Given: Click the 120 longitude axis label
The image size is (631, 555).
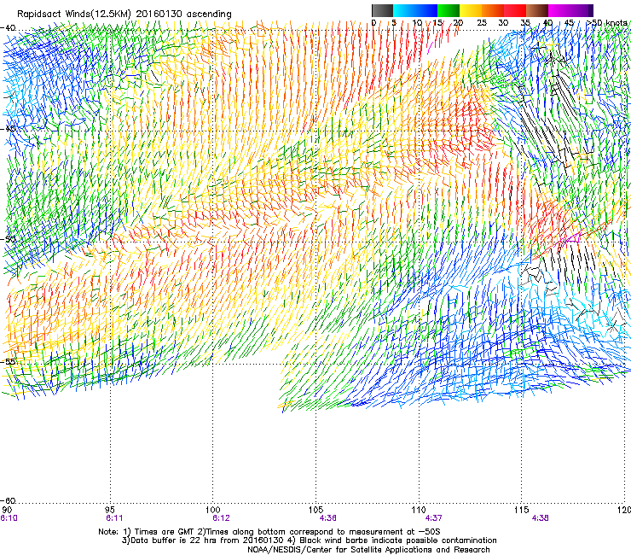Looking at the screenshot, I should (x=624, y=511).
